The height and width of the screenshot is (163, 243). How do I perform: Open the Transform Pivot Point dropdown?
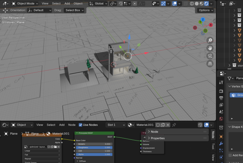tap(113, 3)
